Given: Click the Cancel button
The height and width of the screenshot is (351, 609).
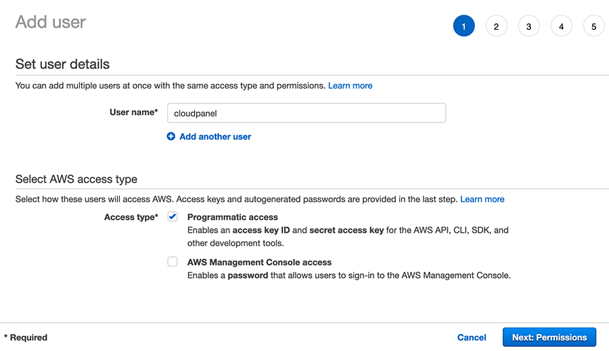Looking at the screenshot, I should [472, 337].
